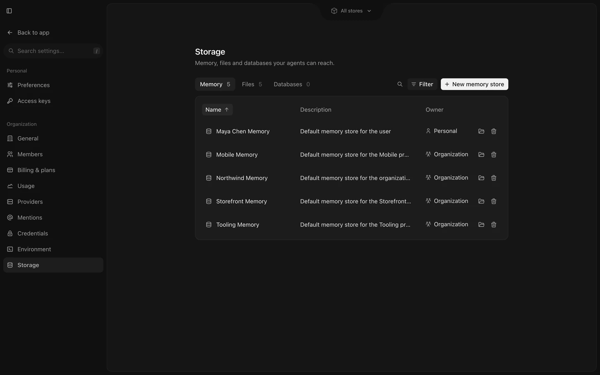The image size is (600, 375).
Task: Select Storage in the sidebar
Action: [53, 265]
